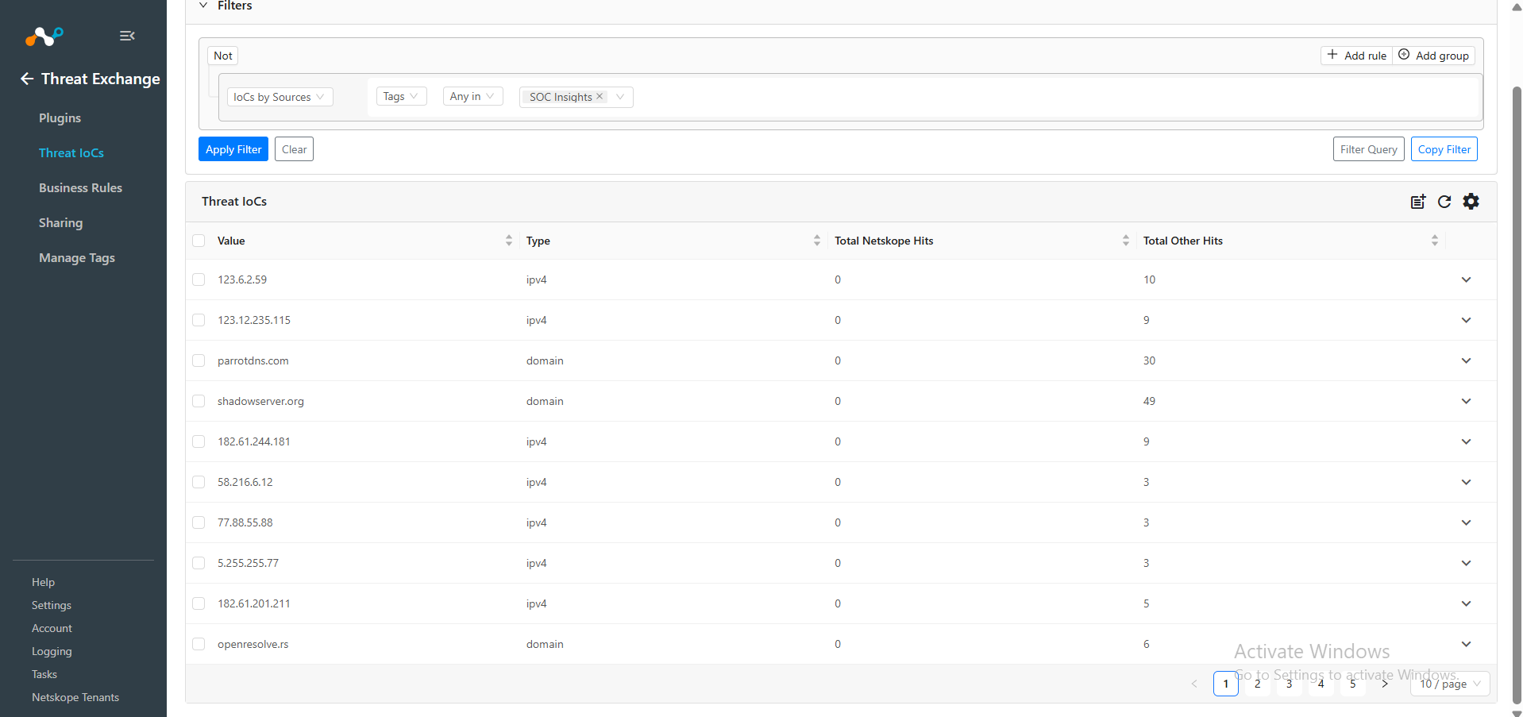Select the 58.216.6.12 row checkbox
1523x717 pixels.
tap(199, 482)
